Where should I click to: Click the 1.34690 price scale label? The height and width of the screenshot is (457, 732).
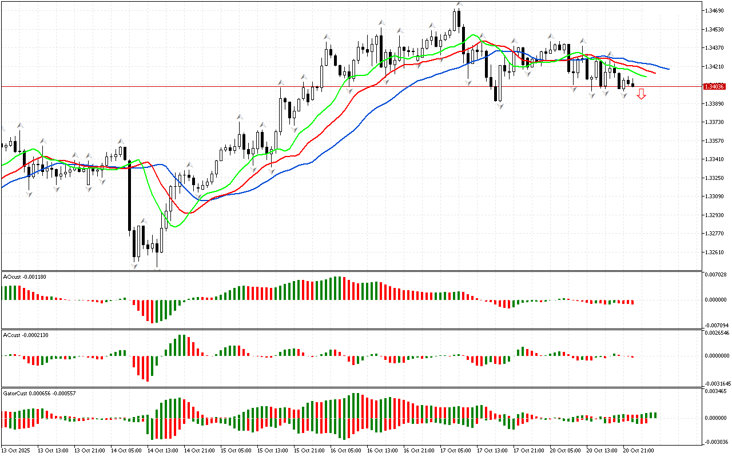[715, 11]
